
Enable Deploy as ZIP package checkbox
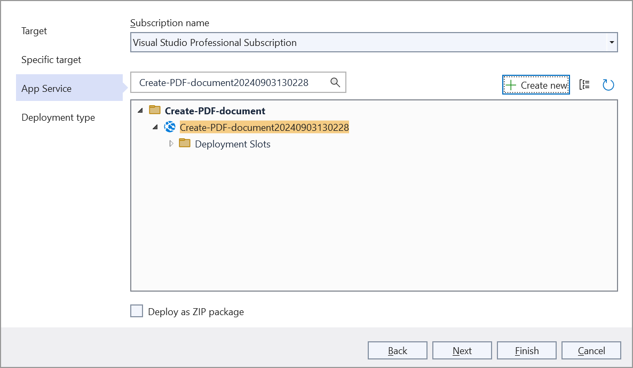(137, 311)
